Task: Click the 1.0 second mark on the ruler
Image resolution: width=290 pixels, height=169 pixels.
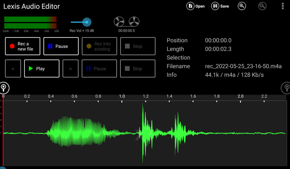Action: pos(122,96)
